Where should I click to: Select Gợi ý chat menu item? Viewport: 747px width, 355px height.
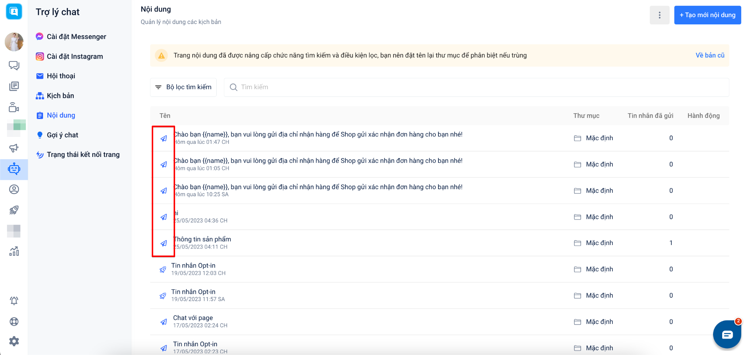[x=62, y=135]
